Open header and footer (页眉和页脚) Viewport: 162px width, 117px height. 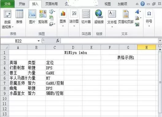125,17
